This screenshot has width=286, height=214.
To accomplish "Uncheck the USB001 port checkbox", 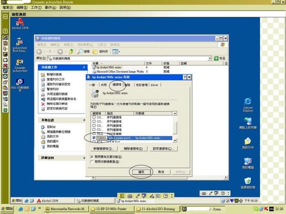I will click(94, 138).
